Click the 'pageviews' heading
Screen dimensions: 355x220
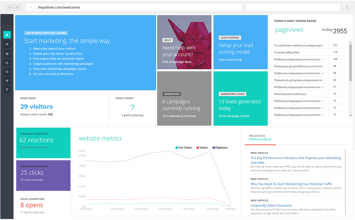tap(289, 30)
